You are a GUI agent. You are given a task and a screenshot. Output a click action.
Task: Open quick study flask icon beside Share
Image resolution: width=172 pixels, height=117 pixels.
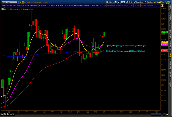point(116,2)
